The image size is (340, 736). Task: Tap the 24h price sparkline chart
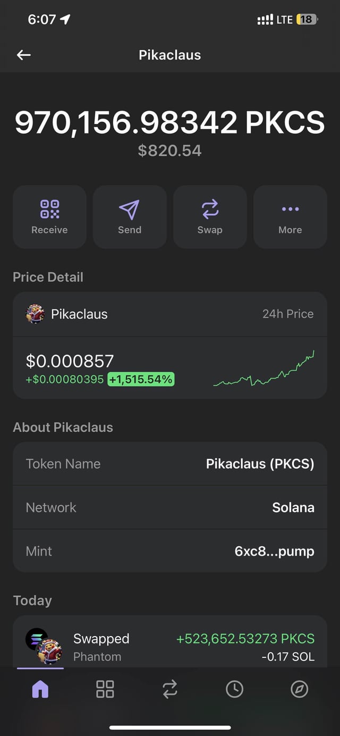(263, 369)
